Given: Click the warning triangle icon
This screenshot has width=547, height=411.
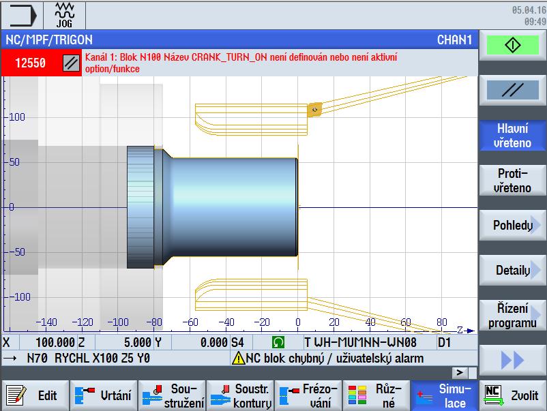Looking at the screenshot, I should click(238, 358).
